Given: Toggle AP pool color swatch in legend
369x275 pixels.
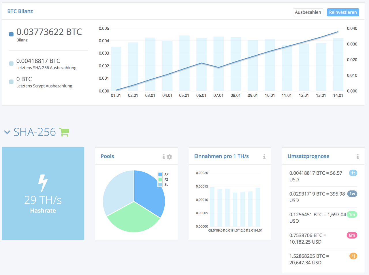Looking at the screenshot, I should (160, 174).
